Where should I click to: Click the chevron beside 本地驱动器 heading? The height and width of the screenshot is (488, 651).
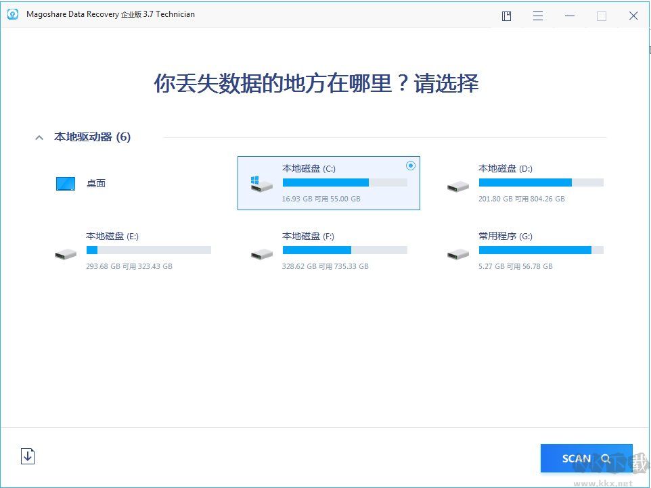[x=39, y=137]
